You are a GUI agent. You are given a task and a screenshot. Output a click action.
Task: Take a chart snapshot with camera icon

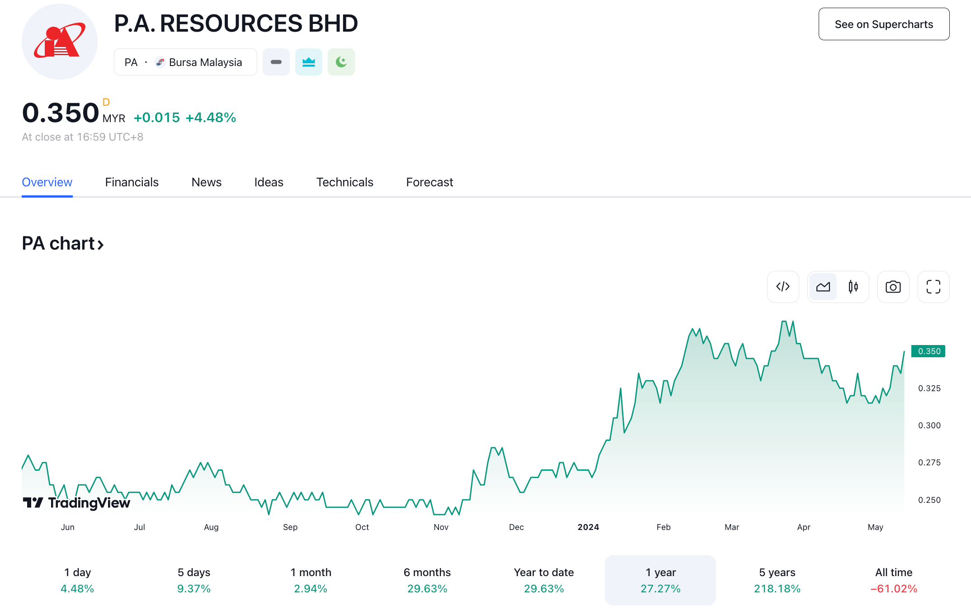(893, 287)
